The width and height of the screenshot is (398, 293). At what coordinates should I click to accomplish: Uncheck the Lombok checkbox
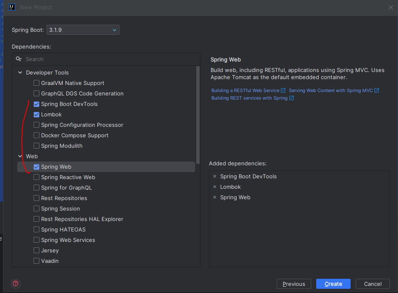[x=36, y=114]
